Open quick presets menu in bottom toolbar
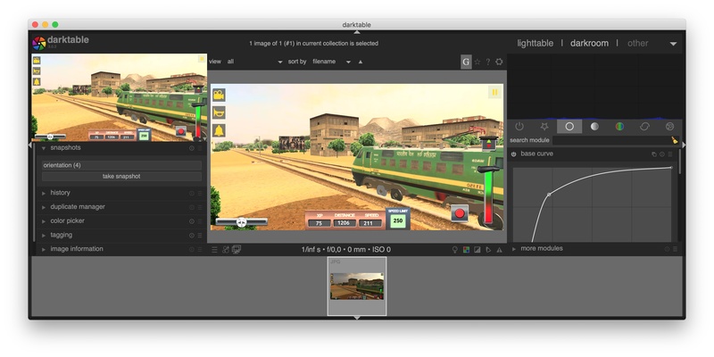The width and height of the screenshot is (714, 357). coord(214,250)
